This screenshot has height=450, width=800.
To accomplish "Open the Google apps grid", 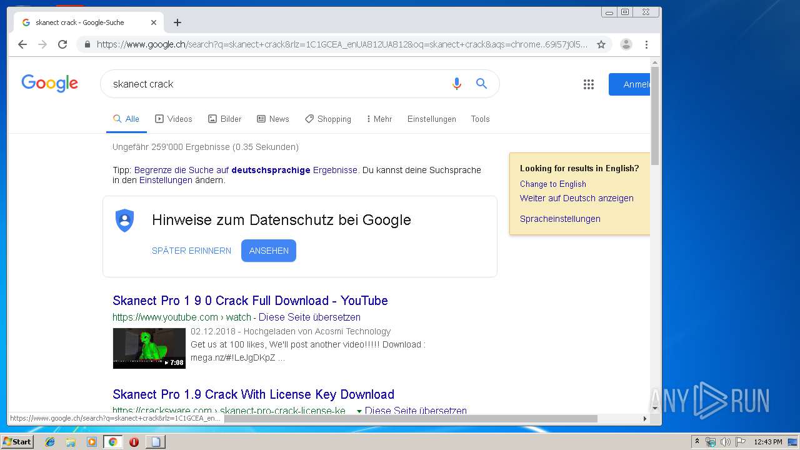I will point(589,84).
